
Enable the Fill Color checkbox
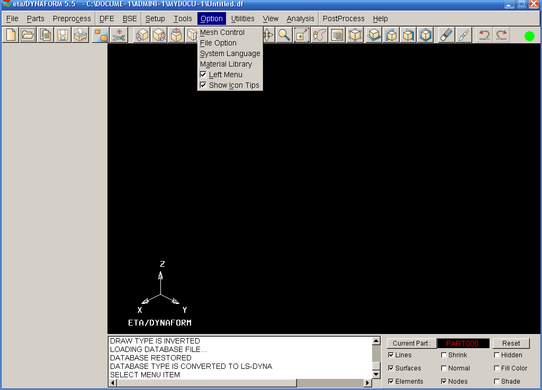tap(496, 368)
